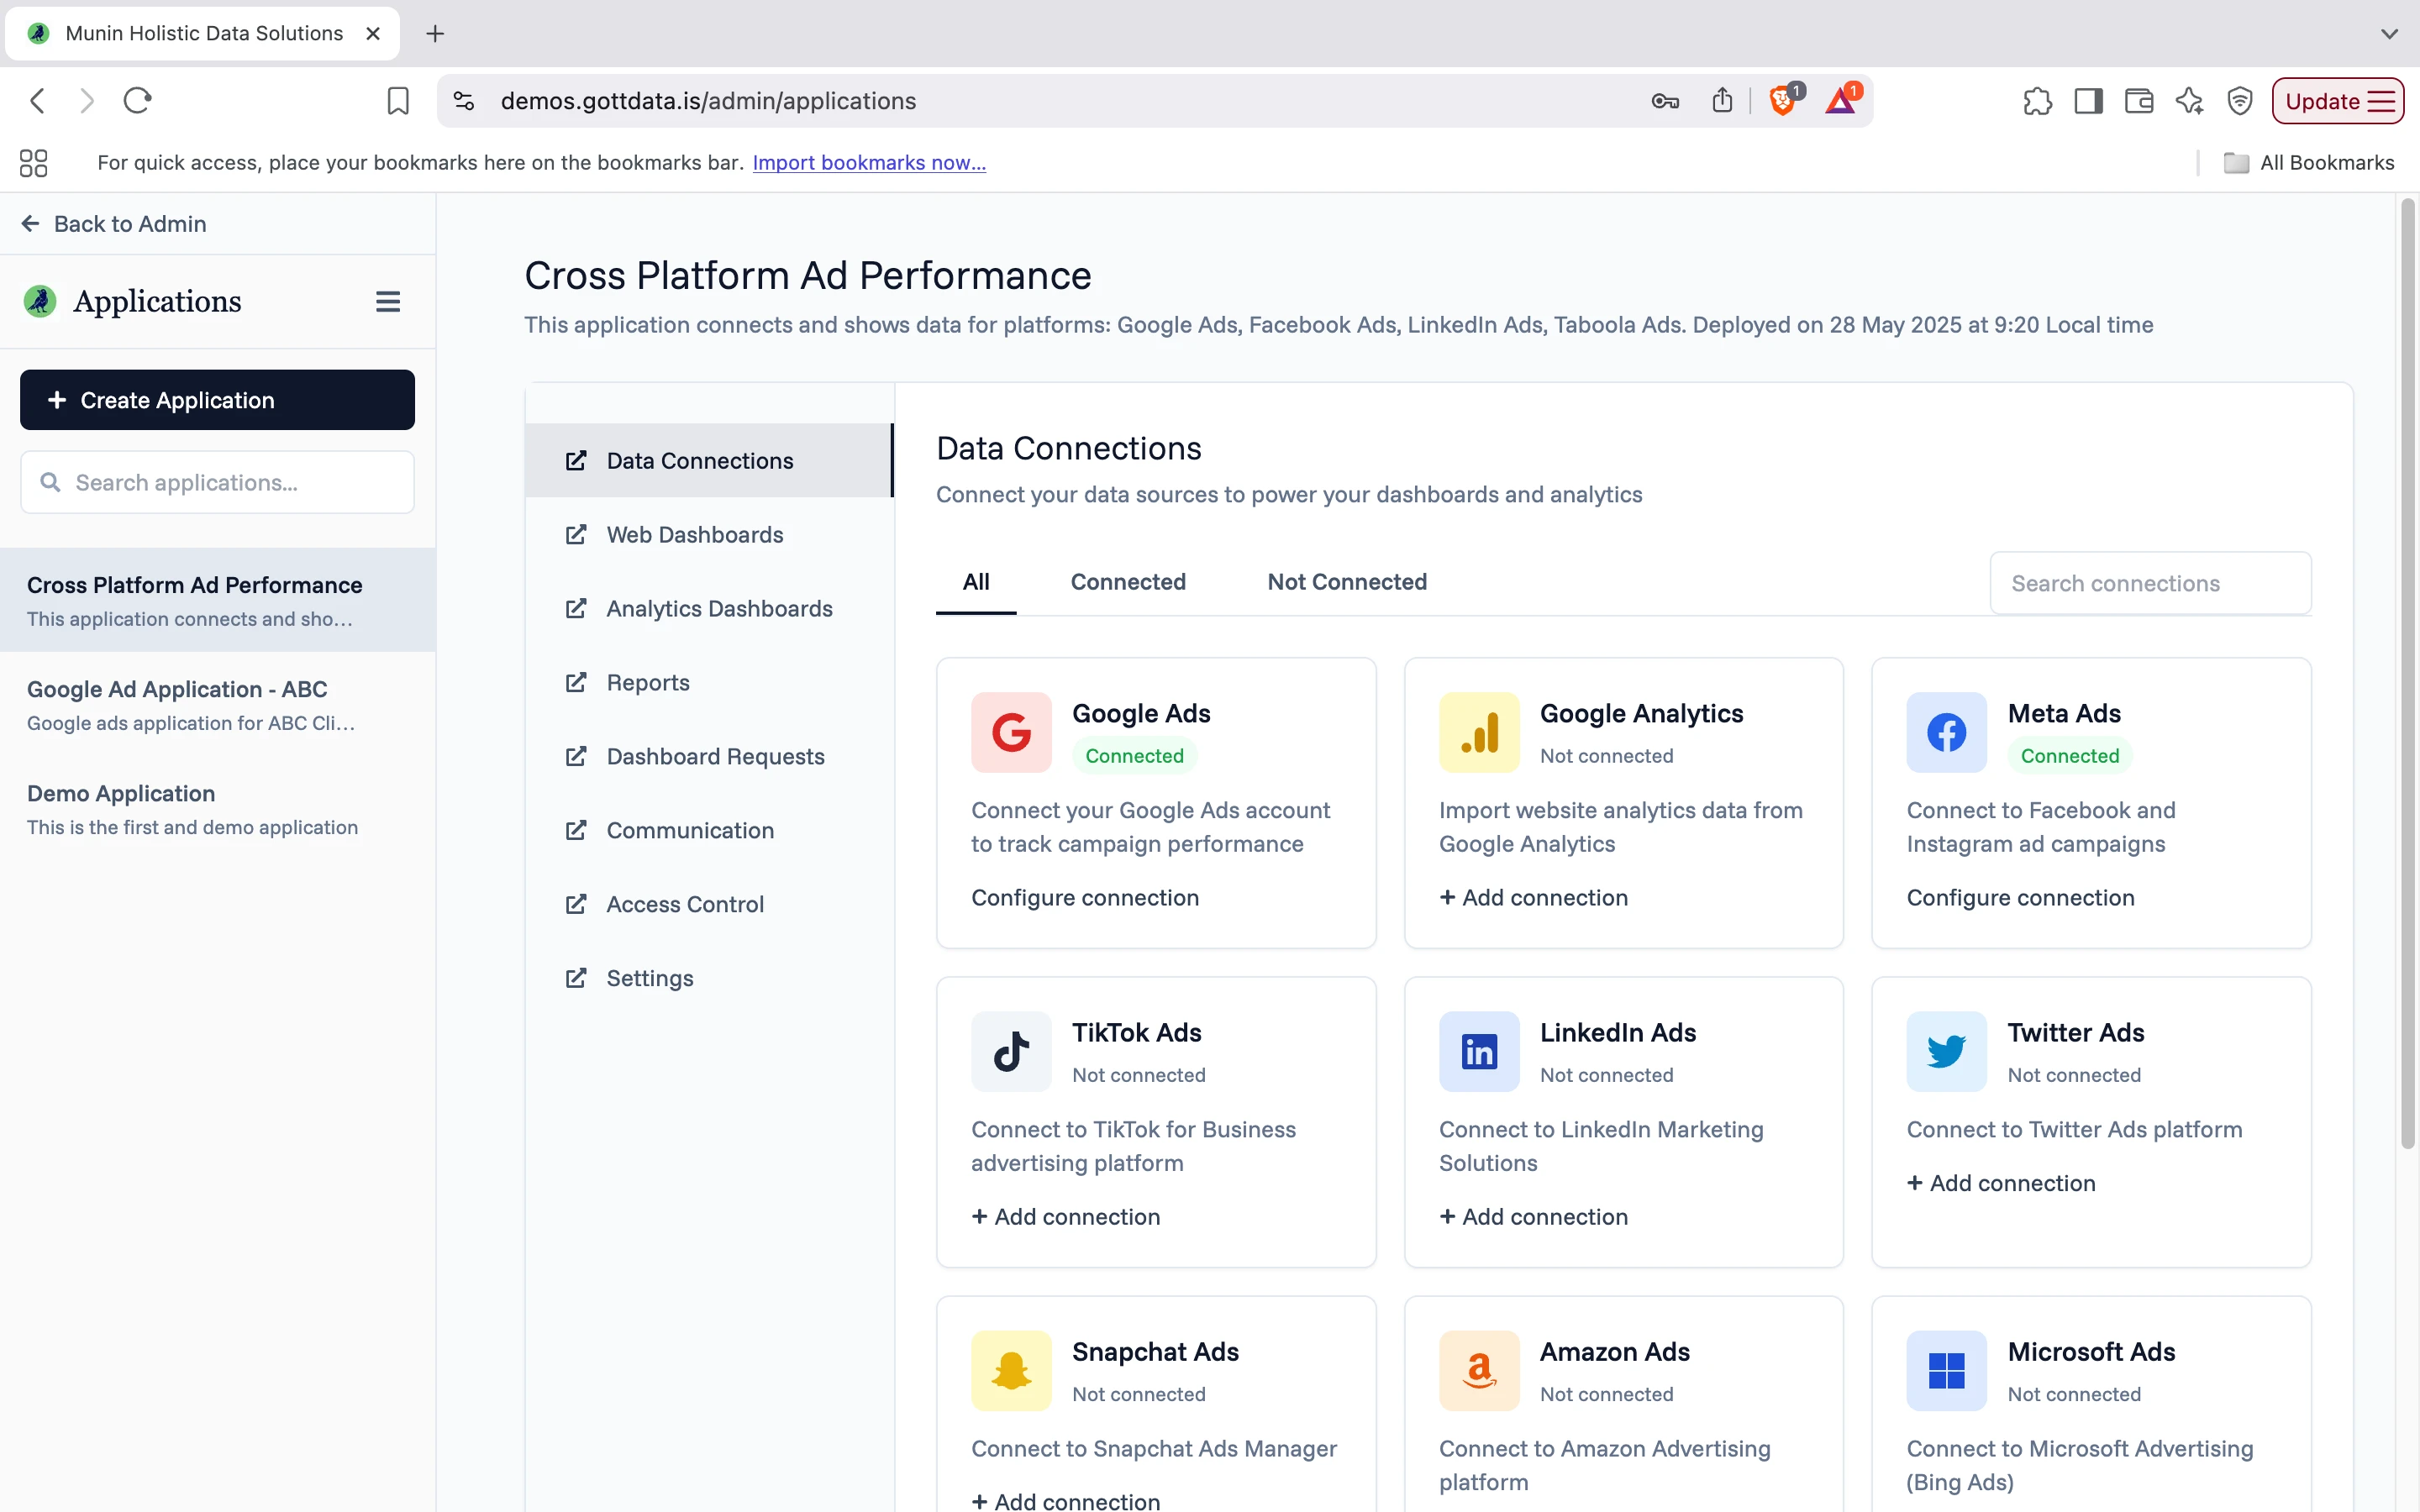Switch to the Not Connected filter tab

pyautogui.click(x=1346, y=582)
